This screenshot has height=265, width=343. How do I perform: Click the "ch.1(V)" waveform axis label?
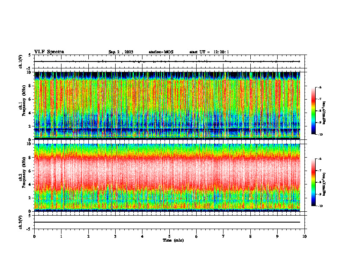(21, 61)
